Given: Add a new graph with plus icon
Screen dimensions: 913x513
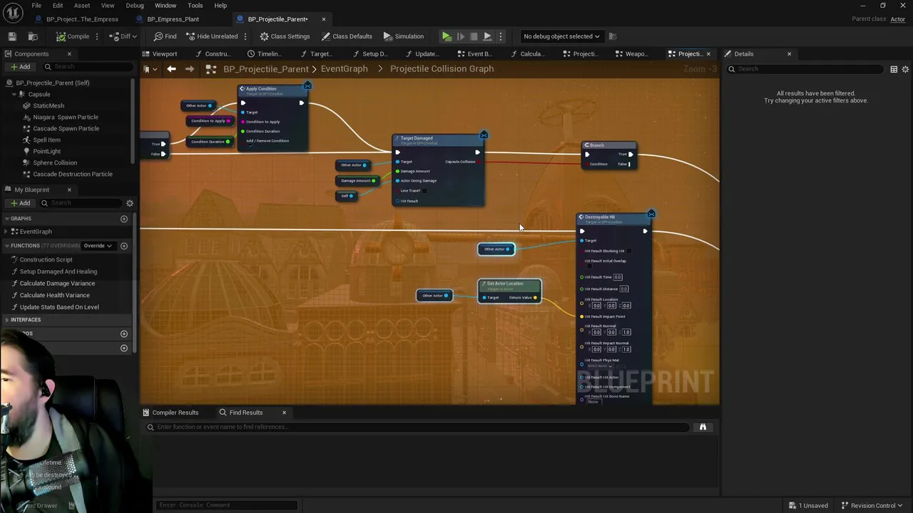Looking at the screenshot, I should tap(124, 219).
